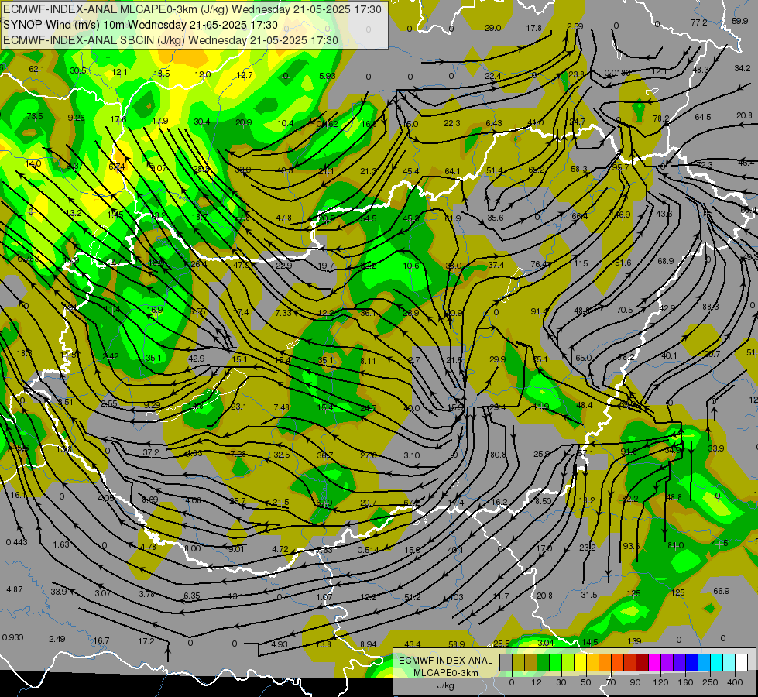Click the map value '66.9'
Image resolution: width=758 pixels, height=697 pixels.
click(x=722, y=591)
